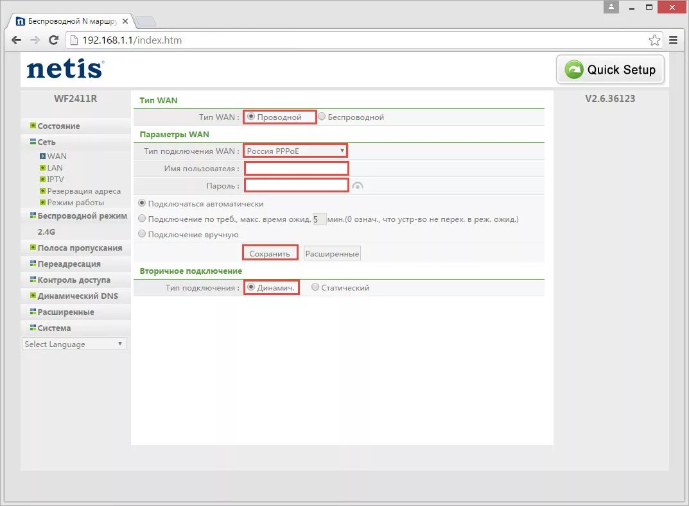Image resolution: width=689 pixels, height=506 pixels.
Task: Reload the router page
Action: click(53, 40)
